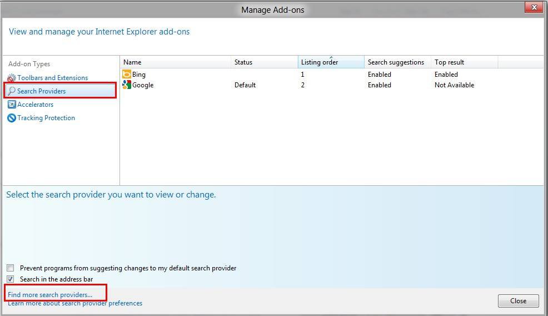Click Google's Search suggestions Enabled cell
This screenshot has width=548, height=316.
click(379, 85)
